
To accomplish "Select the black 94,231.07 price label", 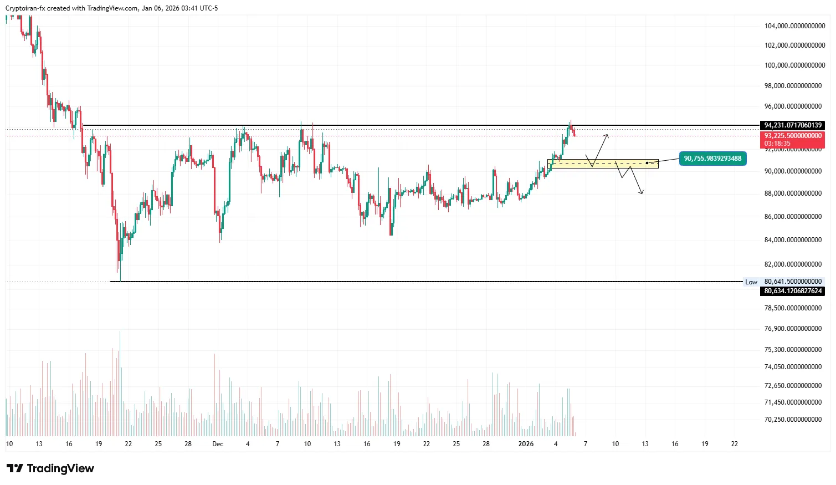I will pos(792,125).
